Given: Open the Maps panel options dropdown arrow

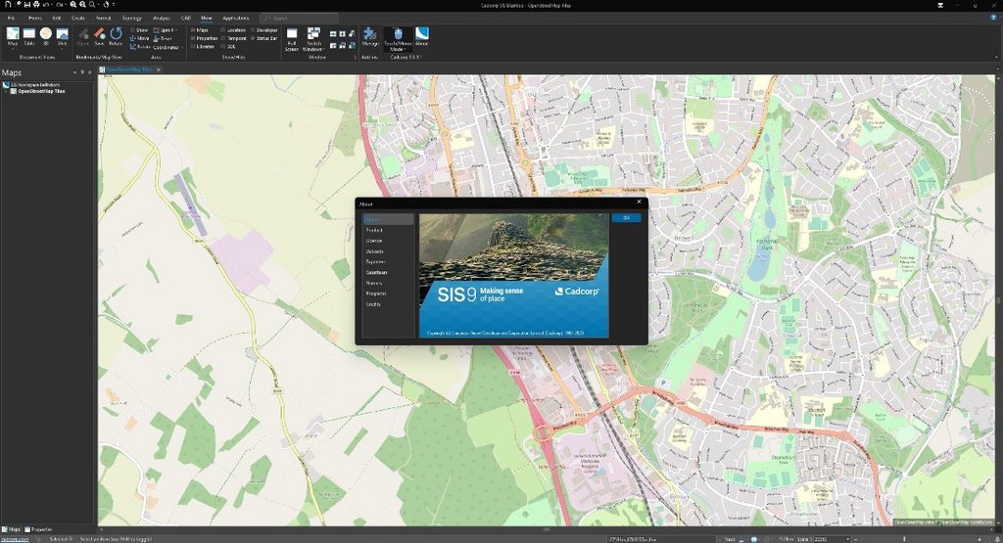Looking at the screenshot, I should click(74, 72).
